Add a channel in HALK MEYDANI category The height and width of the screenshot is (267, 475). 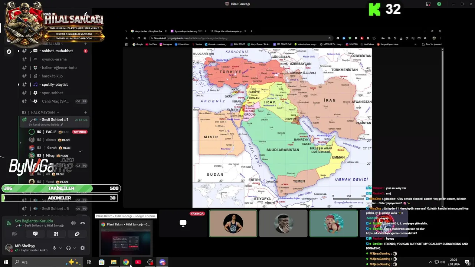coord(85,112)
